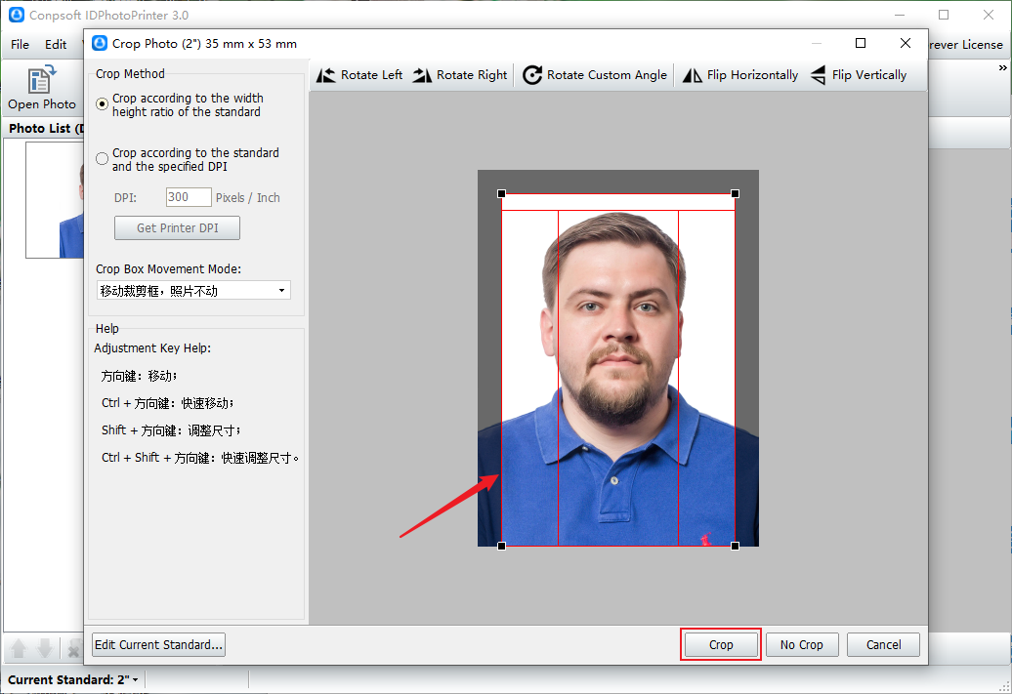Click the No Crop button

point(802,644)
